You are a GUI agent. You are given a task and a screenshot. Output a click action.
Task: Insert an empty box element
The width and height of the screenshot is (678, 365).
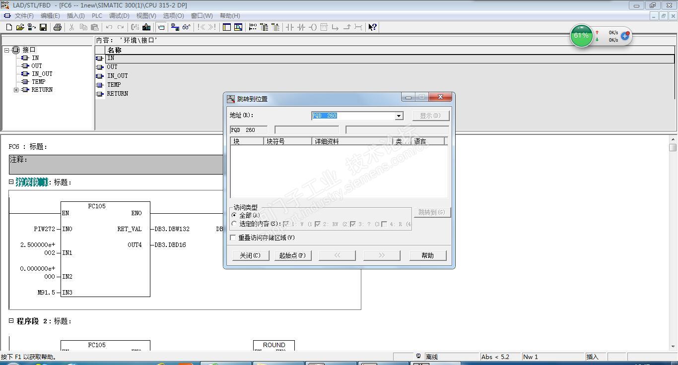click(324, 27)
